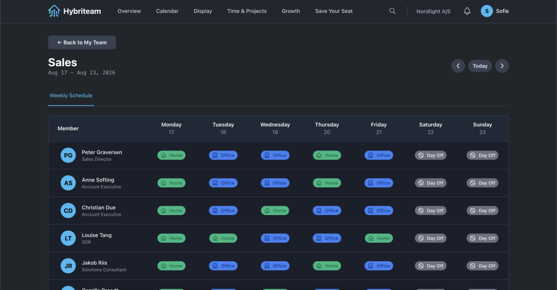Open the Overview menu

tap(129, 11)
